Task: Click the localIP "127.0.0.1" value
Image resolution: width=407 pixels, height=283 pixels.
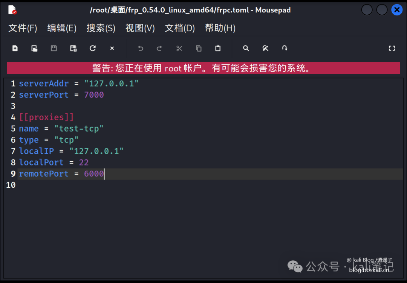Action: 96,151
